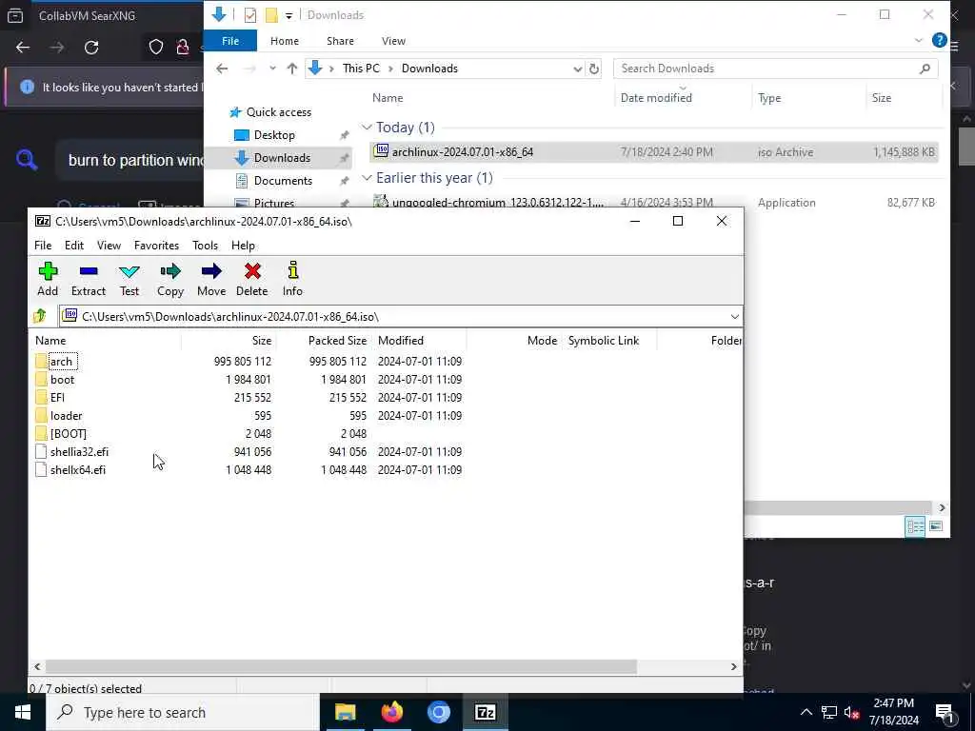Image resolution: width=975 pixels, height=731 pixels.
Task: Open Documents in Explorer sidebar
Action: (x=283, y=181)
